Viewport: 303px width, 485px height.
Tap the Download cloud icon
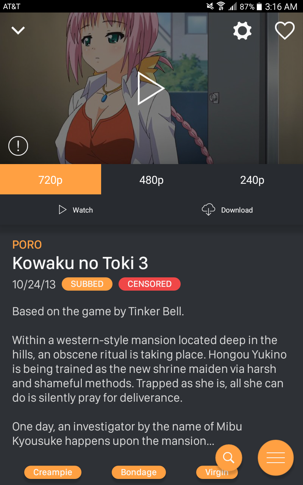pyautogui.click(x=208, y=210)
